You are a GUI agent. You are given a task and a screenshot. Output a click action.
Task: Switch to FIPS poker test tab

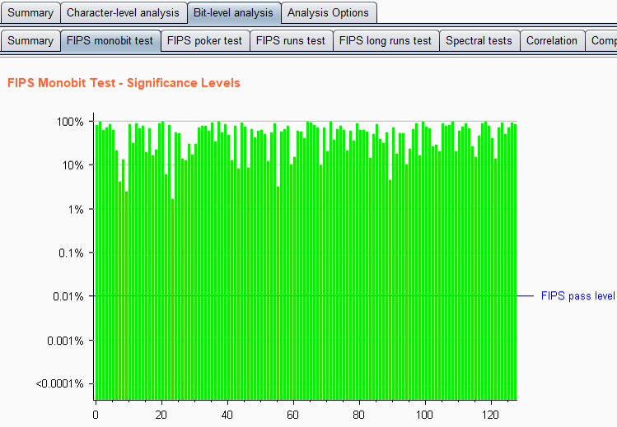[204, 40]
